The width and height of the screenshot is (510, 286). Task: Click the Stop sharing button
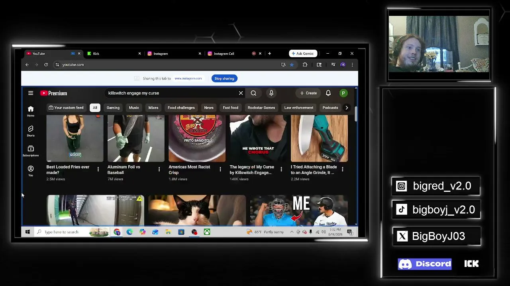pos(224,78)
